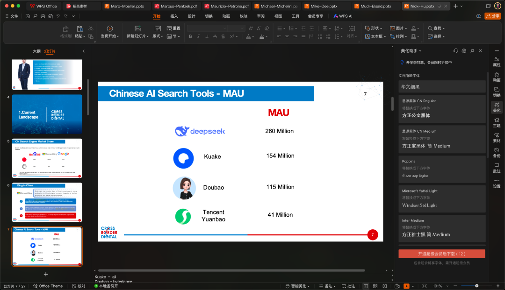Open the Insert (插入) ribbon tab
Viewport: 505px width, 290px height.
(174, 16)
